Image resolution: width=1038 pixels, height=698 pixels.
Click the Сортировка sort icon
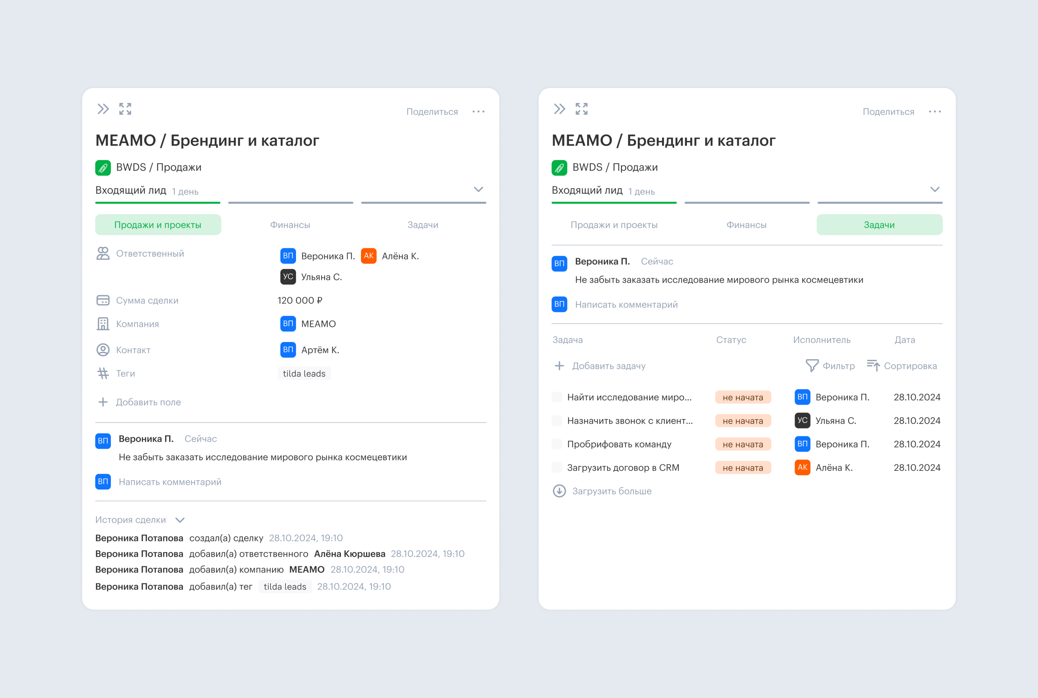[x=873, y=365]
